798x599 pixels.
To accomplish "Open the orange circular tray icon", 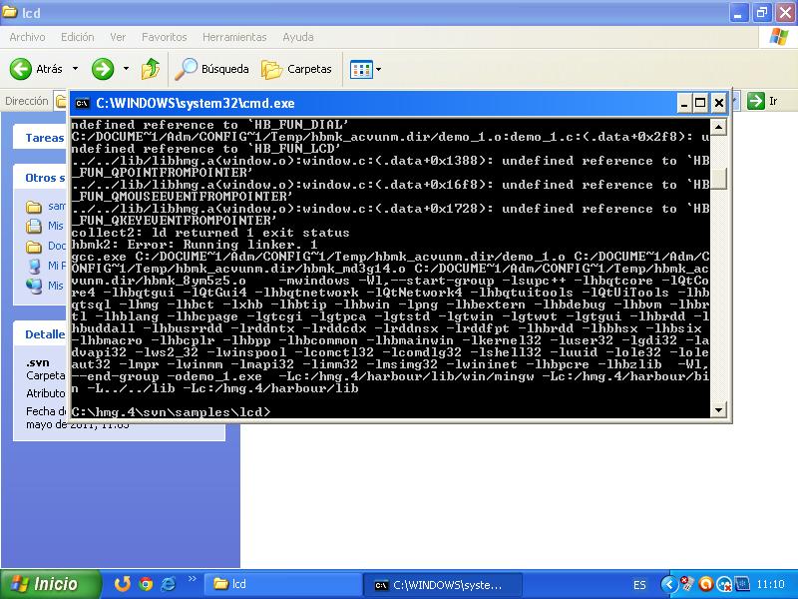I will click(705, 584).
